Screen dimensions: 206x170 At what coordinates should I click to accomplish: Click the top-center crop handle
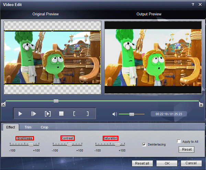[52, 31]
